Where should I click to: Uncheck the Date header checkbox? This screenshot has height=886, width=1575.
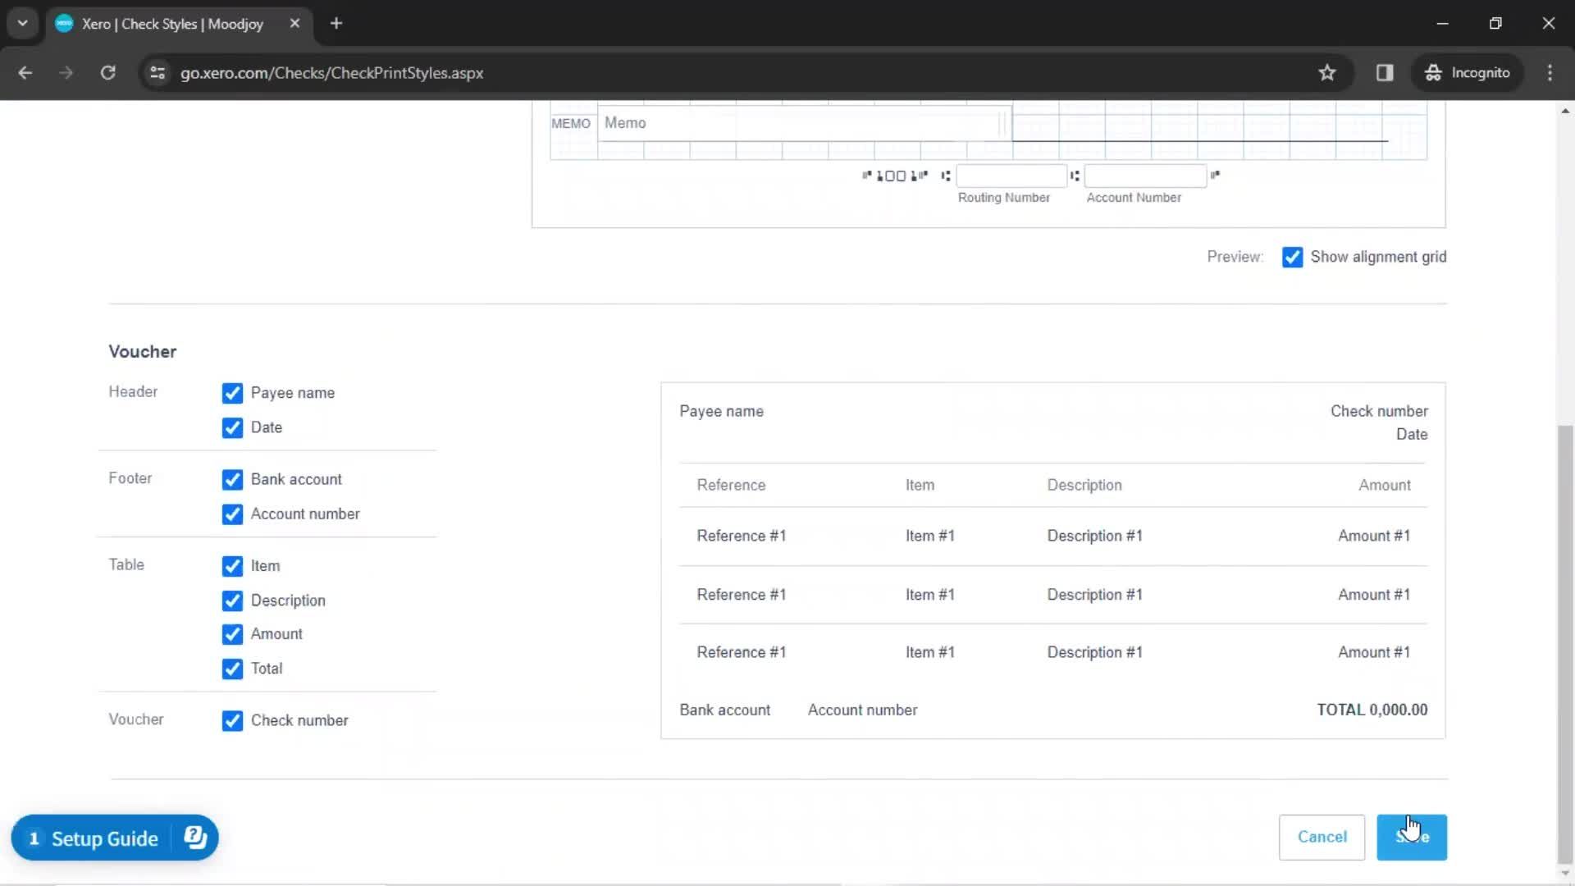coord(232,427)
